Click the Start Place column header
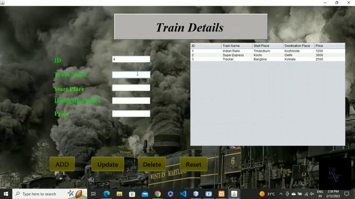The height and width of the screenshot is (199, 355). 268,46
